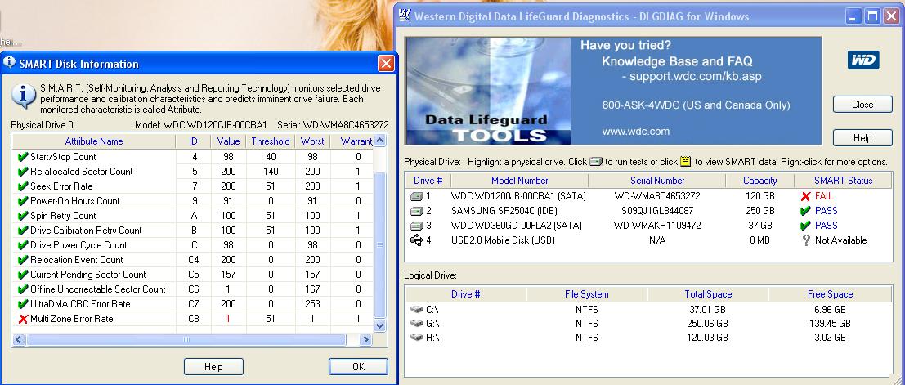Select logical drive H:\ icon

point(416,337)
